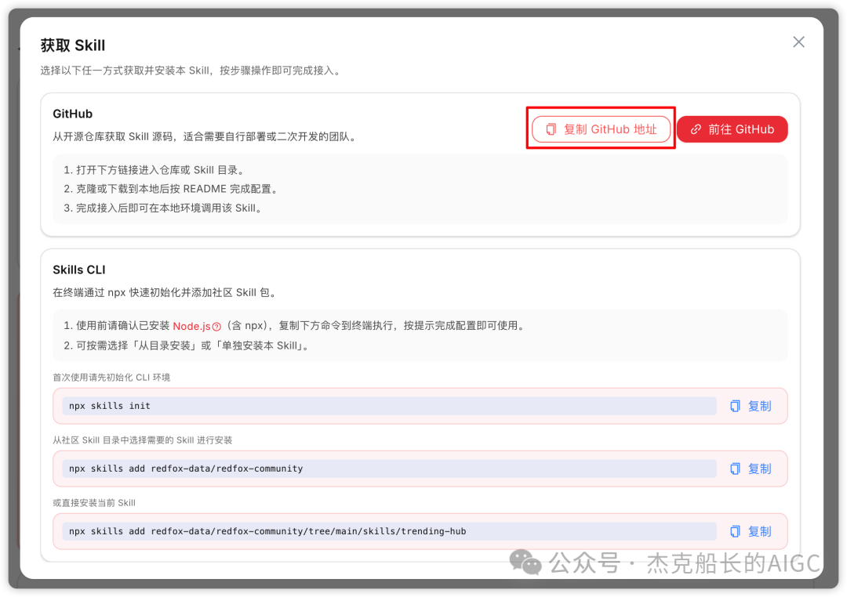Click 在终端通过 npx 快速初始化 description

click(x=165, y=292)
